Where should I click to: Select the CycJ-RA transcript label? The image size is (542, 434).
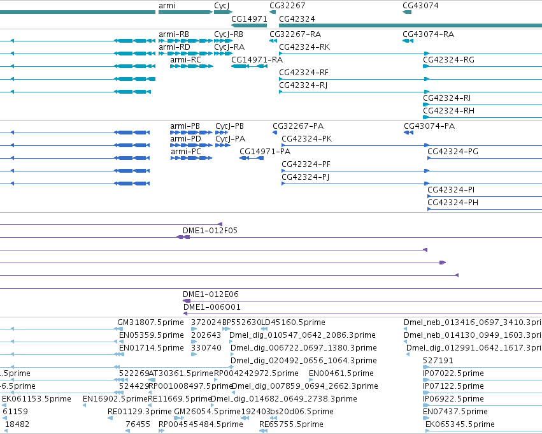pyautogui.click(x=229, y=47)
